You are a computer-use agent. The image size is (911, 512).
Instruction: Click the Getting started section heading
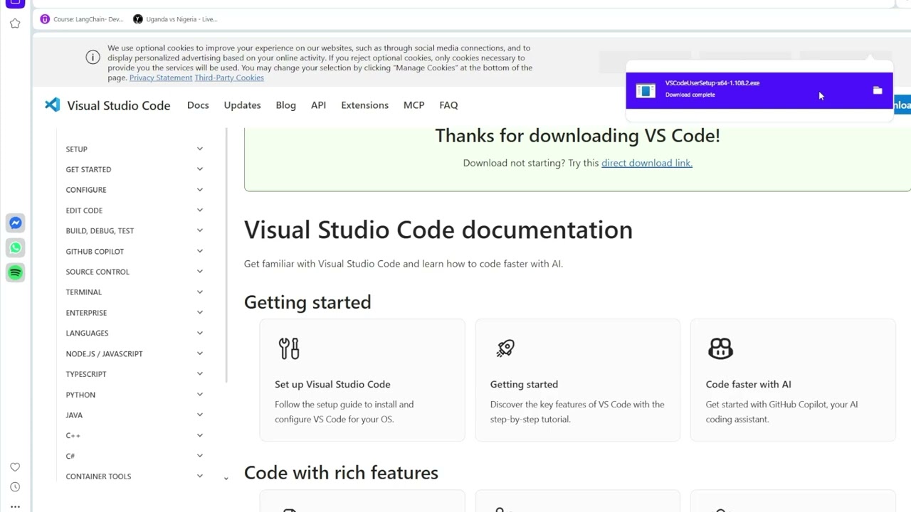click(x=307, y=302)
